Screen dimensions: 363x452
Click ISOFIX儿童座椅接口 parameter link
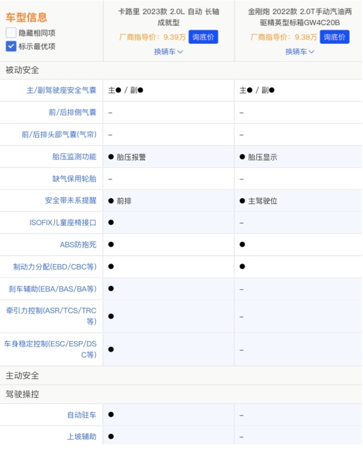63,223
